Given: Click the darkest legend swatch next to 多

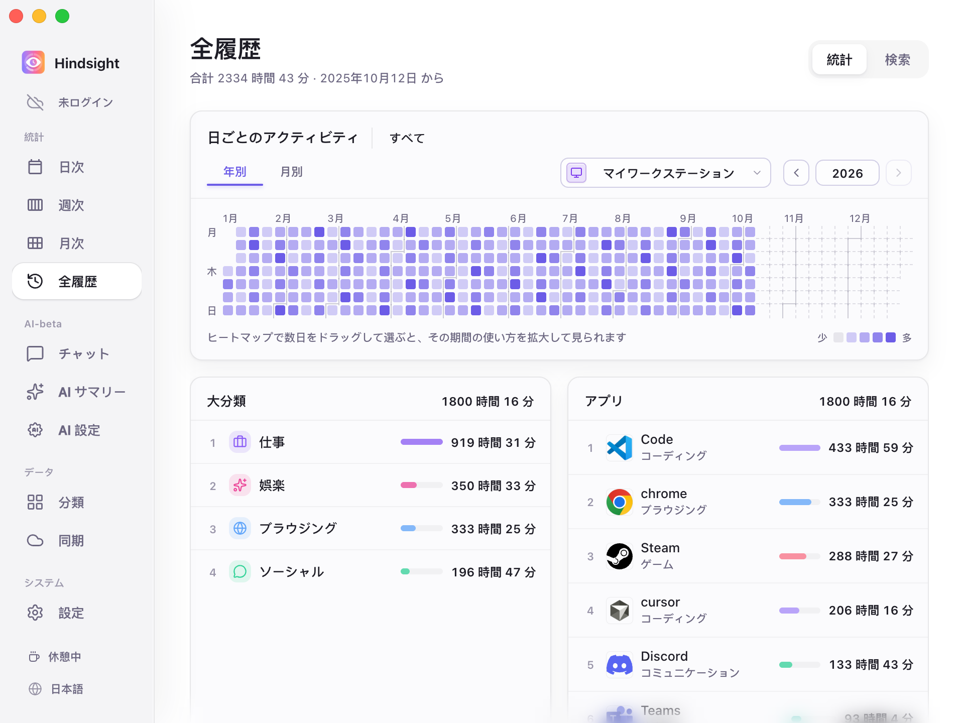Looking at the screenshot, I should (x=891, y=337).
